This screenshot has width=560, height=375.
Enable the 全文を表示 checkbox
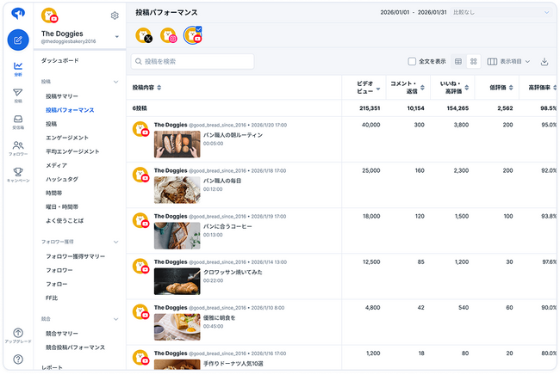coord(412,62)
